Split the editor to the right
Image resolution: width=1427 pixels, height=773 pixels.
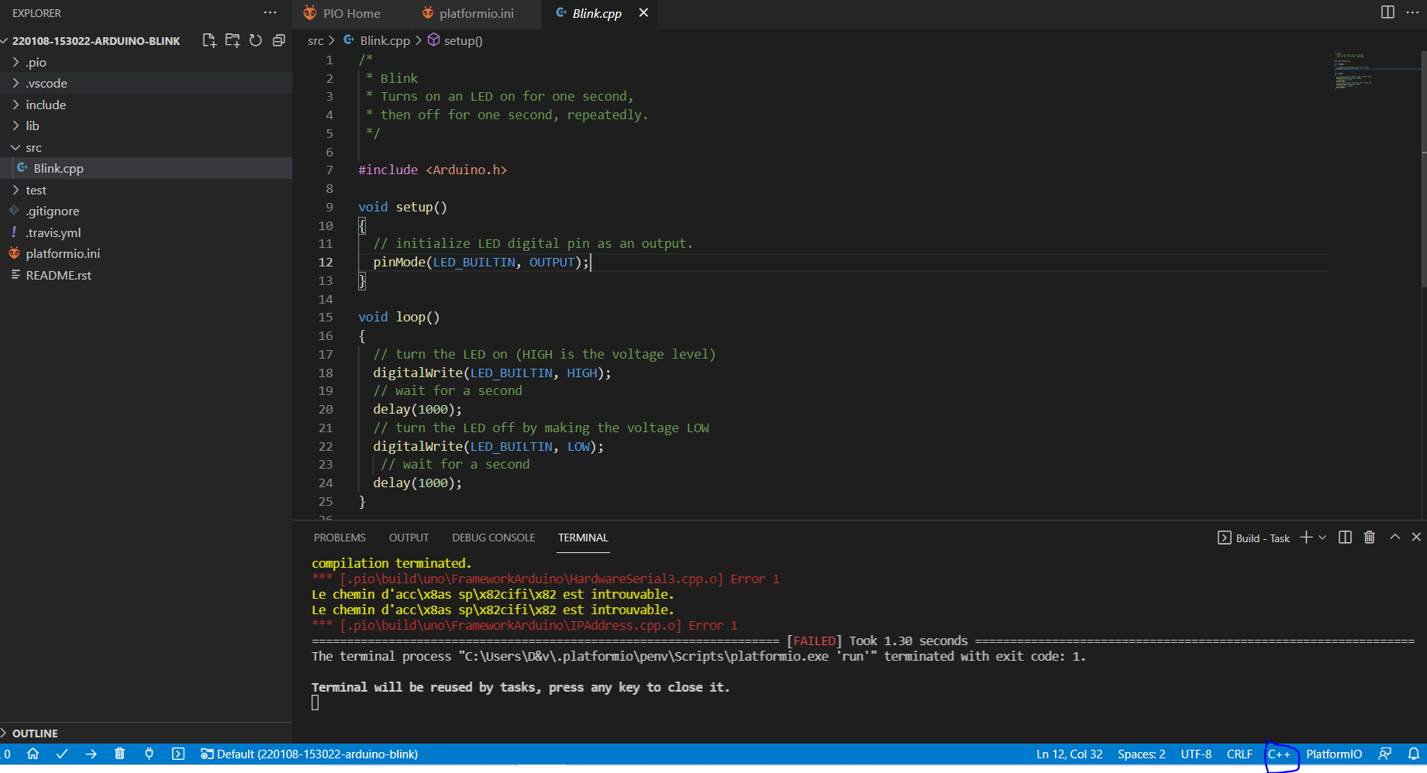1387,12
